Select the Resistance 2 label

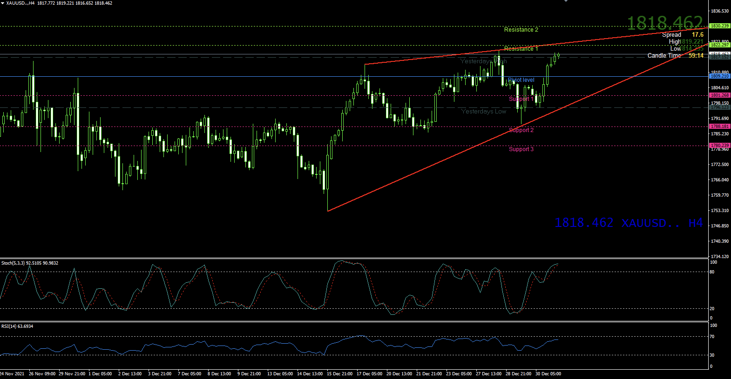(x=521, y=30)
